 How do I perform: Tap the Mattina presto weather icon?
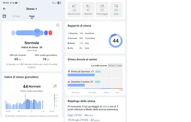74,6
